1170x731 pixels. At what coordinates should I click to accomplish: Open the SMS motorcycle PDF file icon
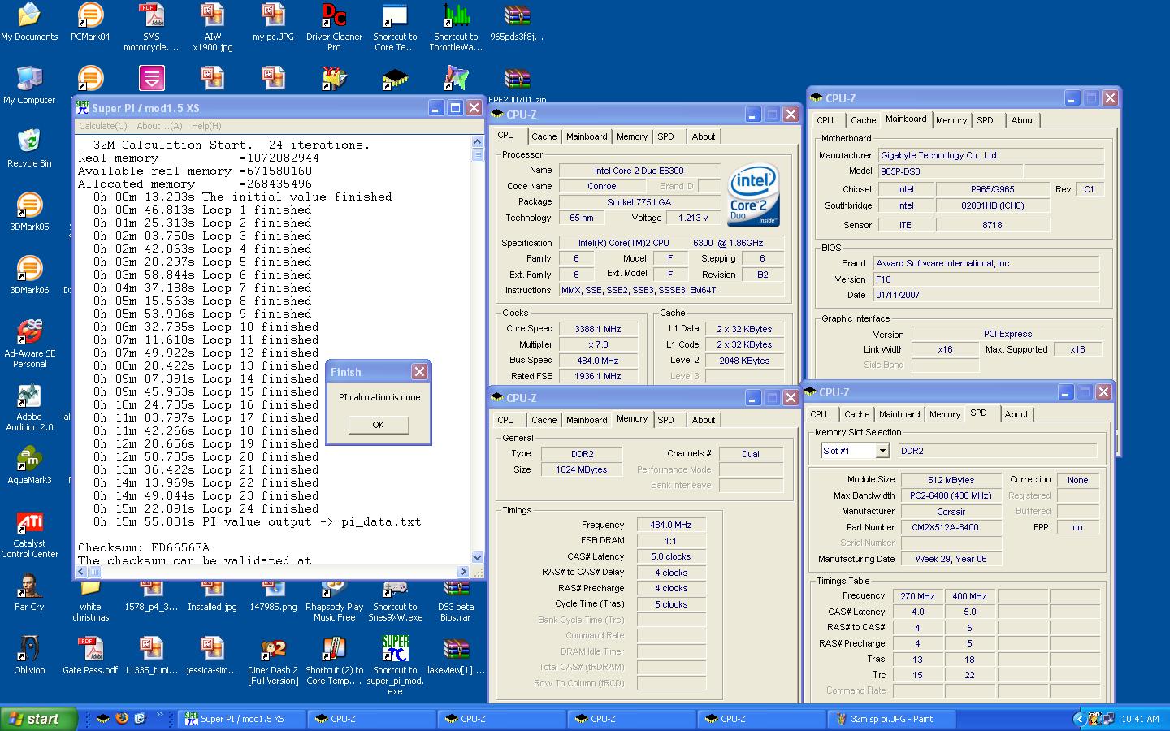tap(151, 27)
